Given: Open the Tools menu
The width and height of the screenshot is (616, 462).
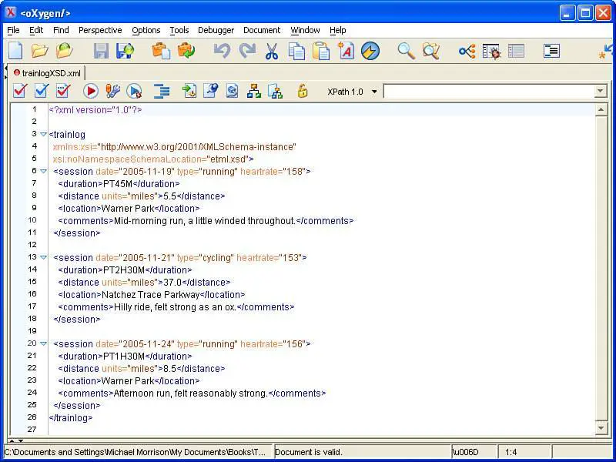Looking at the screenshot, I should [179, 30].
